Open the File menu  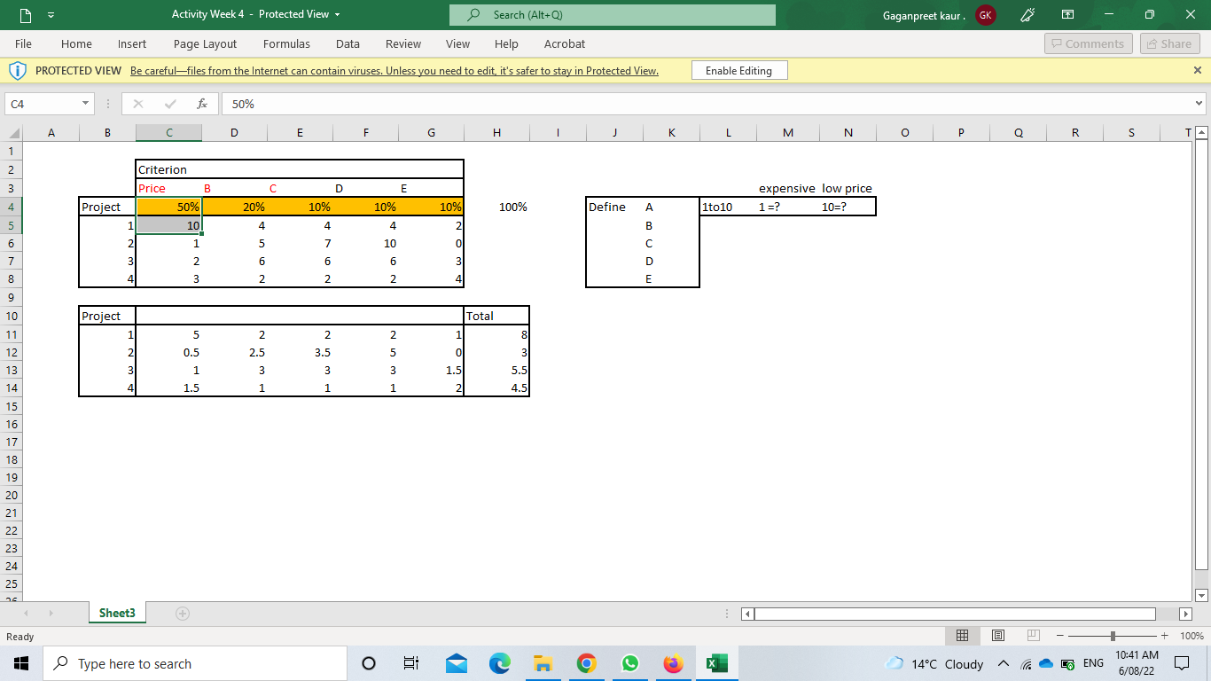(x=24, y=43)
